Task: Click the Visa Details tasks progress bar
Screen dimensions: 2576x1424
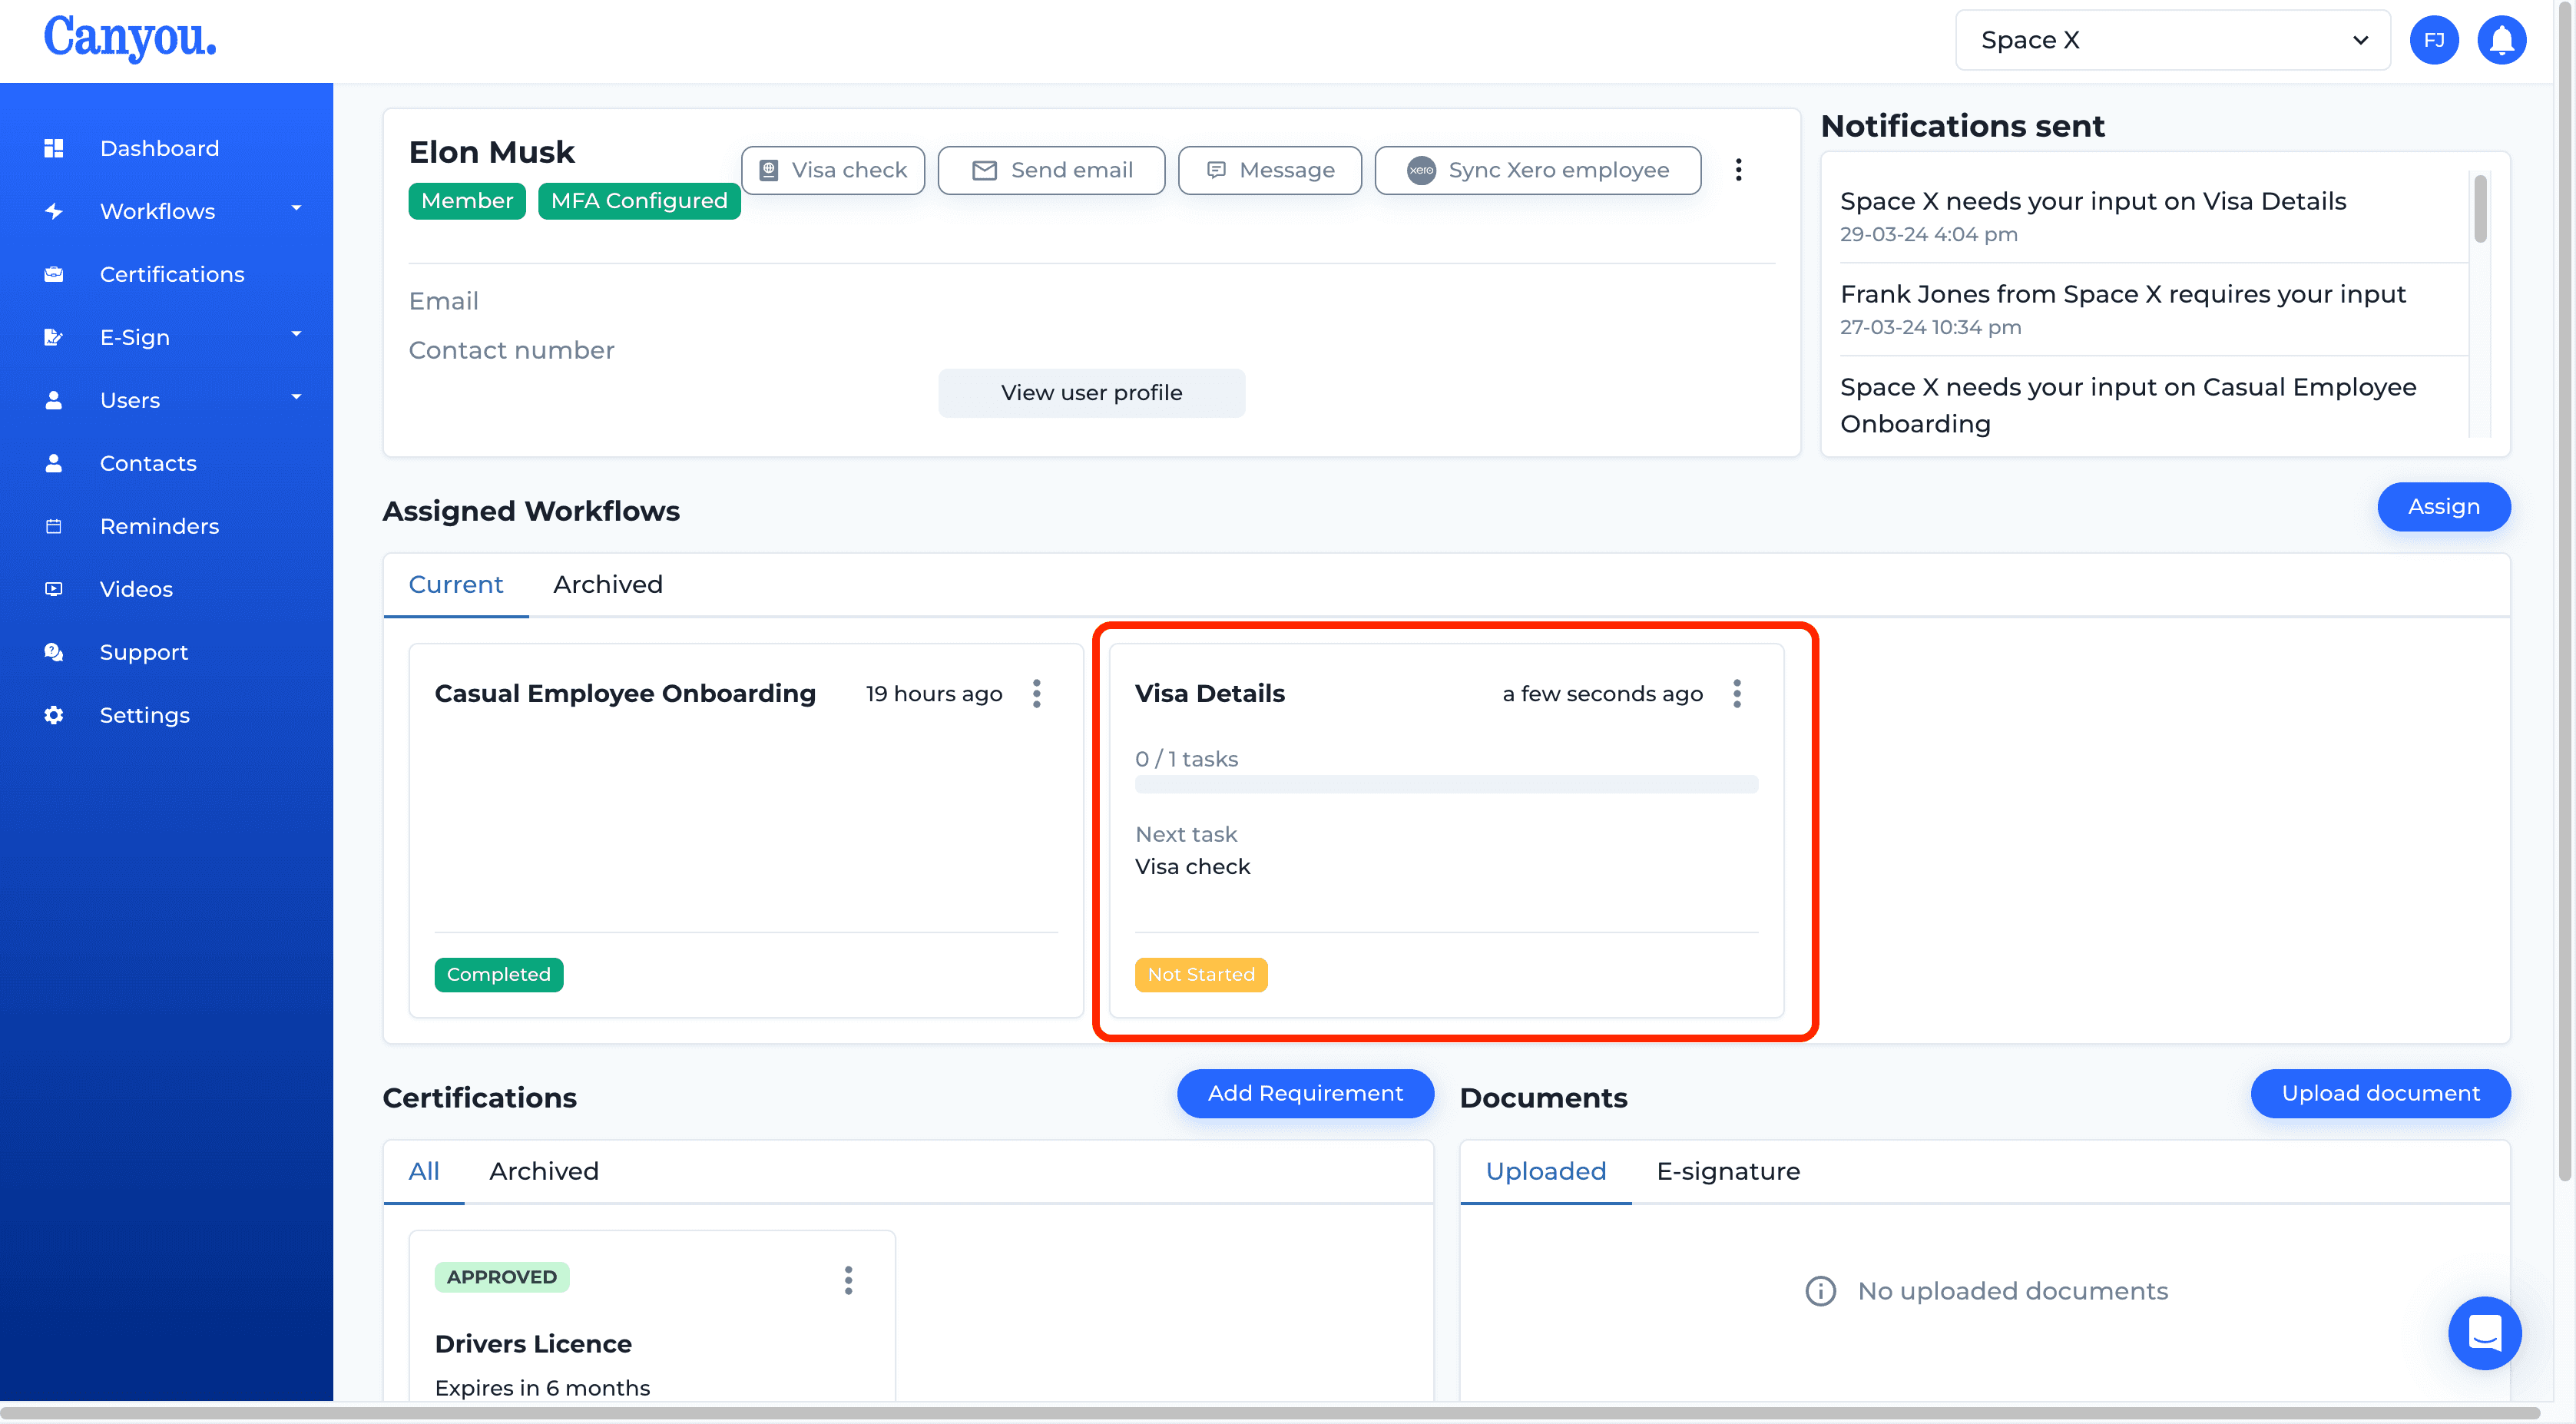Action: pyautogui.click(x=1447, y=785)
